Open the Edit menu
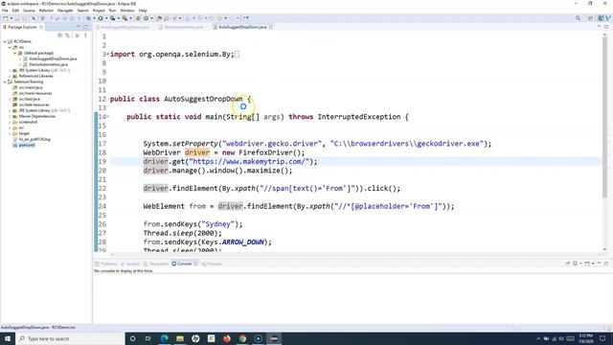Screen dimensions: 613x345 click(x=15, y=11)
